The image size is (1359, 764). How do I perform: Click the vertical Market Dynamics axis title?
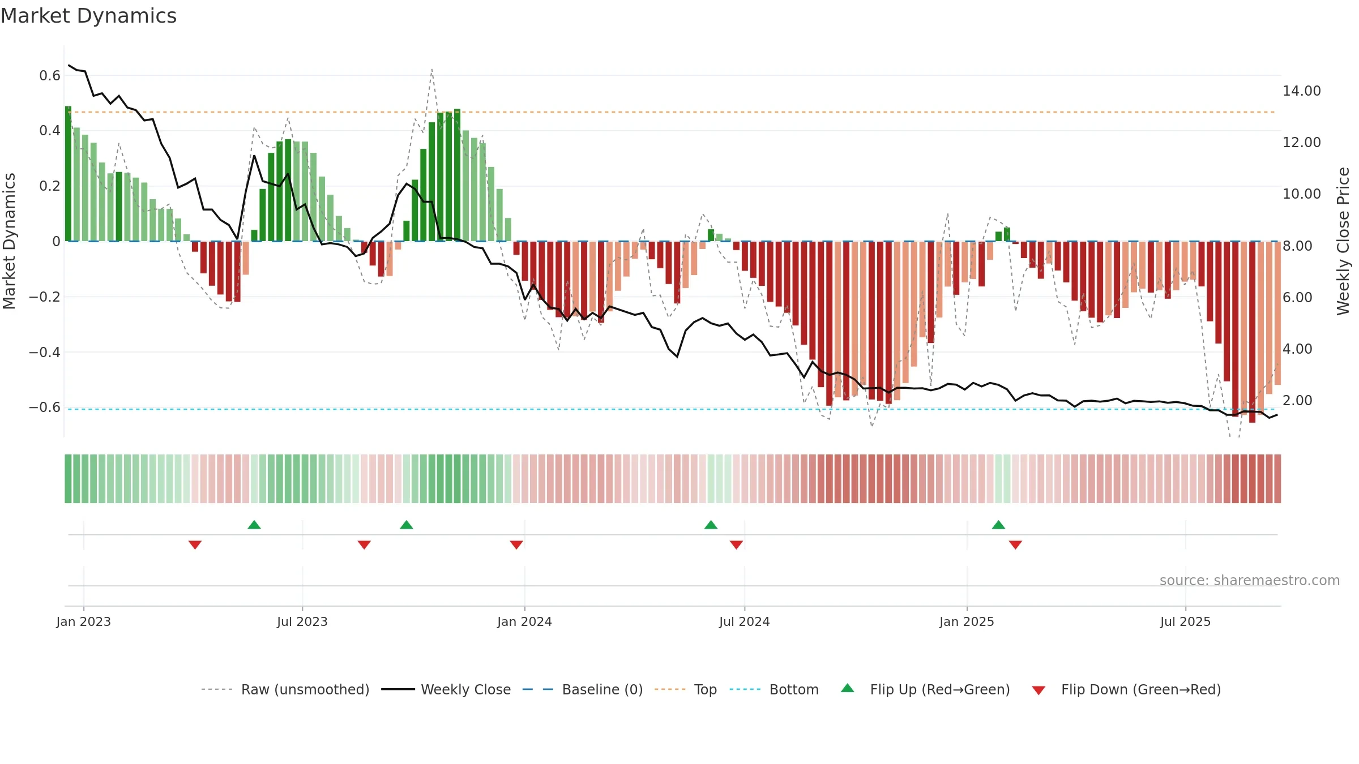tap(9, 241)
